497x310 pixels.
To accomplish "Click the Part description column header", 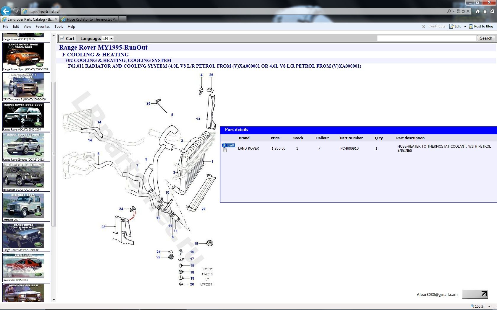I will click(410, 138).
